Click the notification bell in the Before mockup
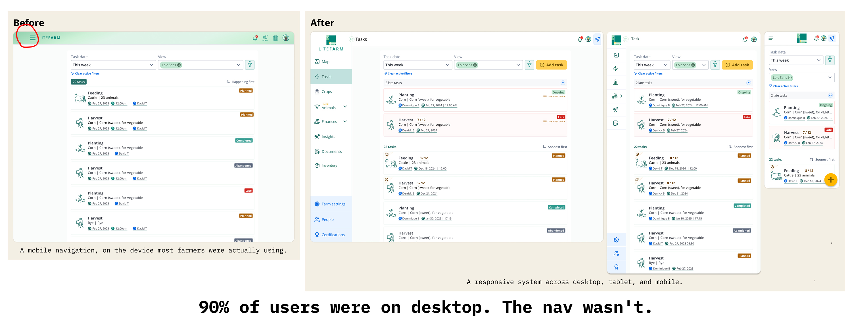This screenshot has width=852, height=323. coord(255,38)
